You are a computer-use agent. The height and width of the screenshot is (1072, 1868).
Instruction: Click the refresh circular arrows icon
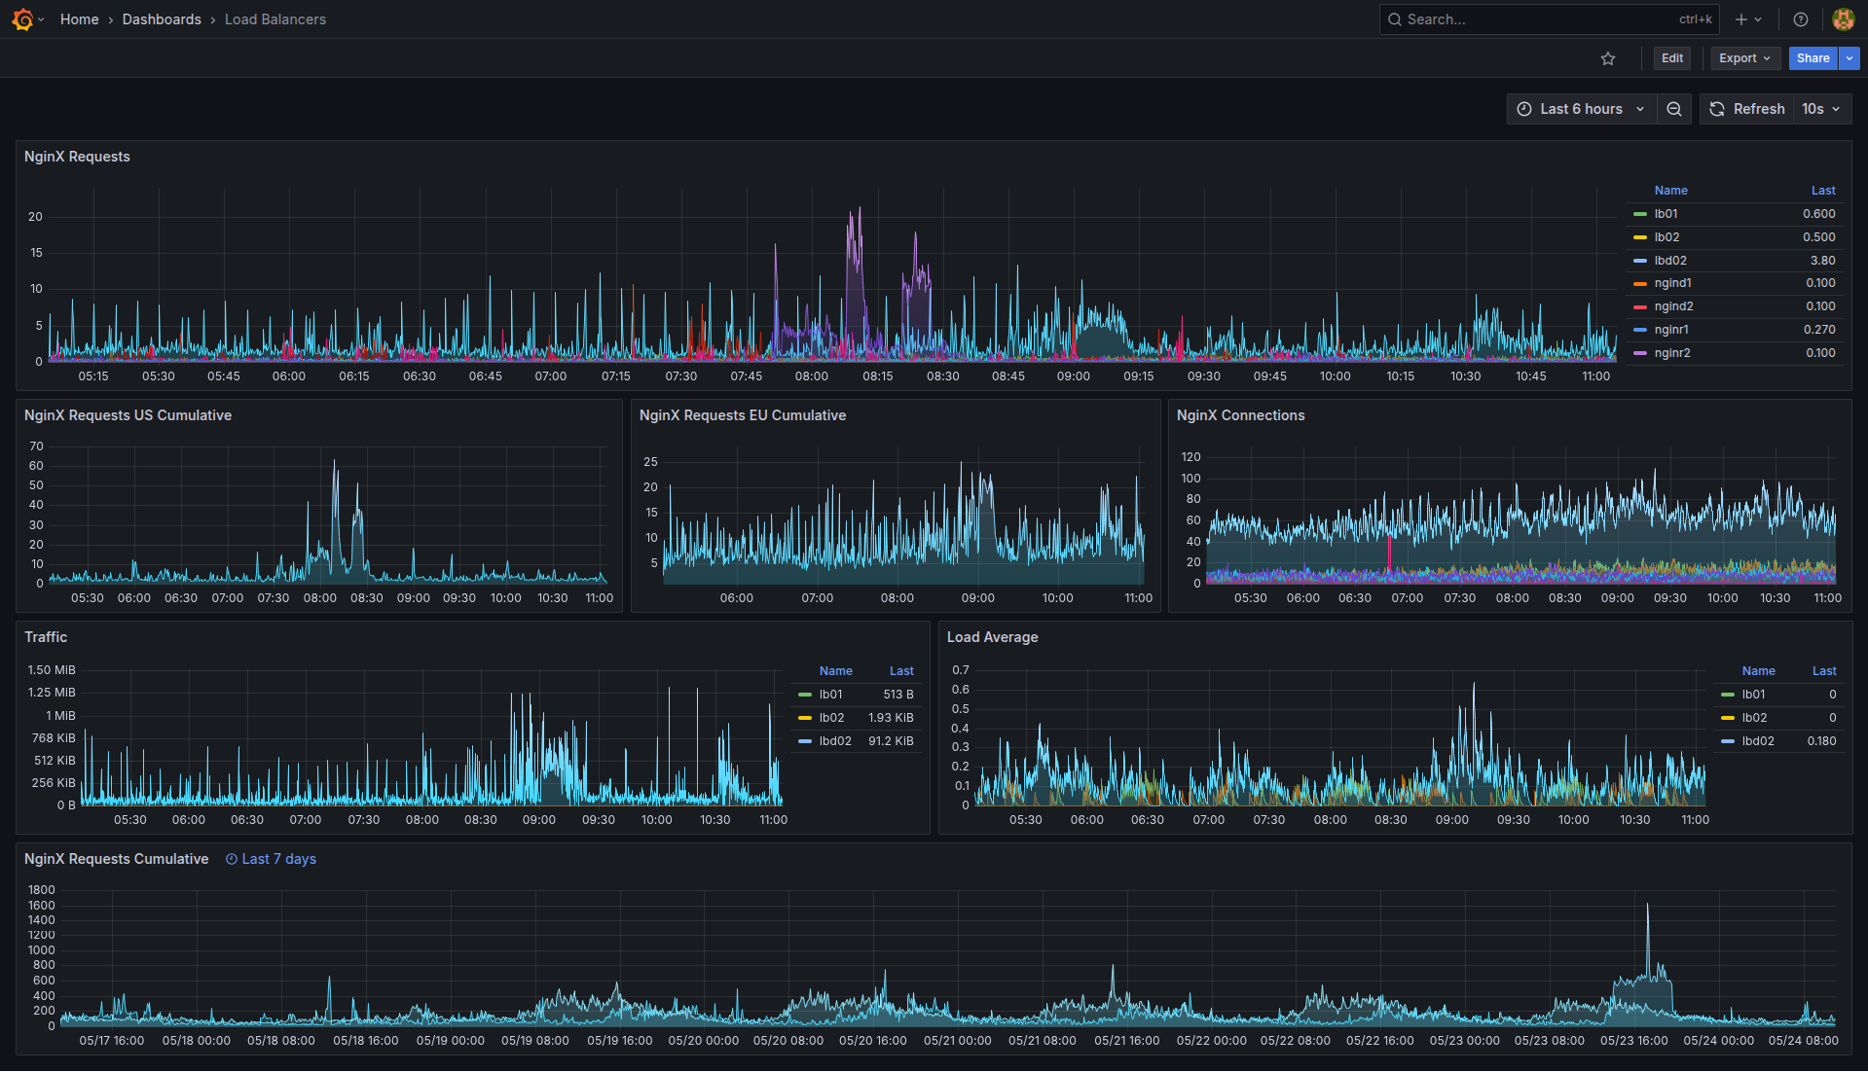1717,109
